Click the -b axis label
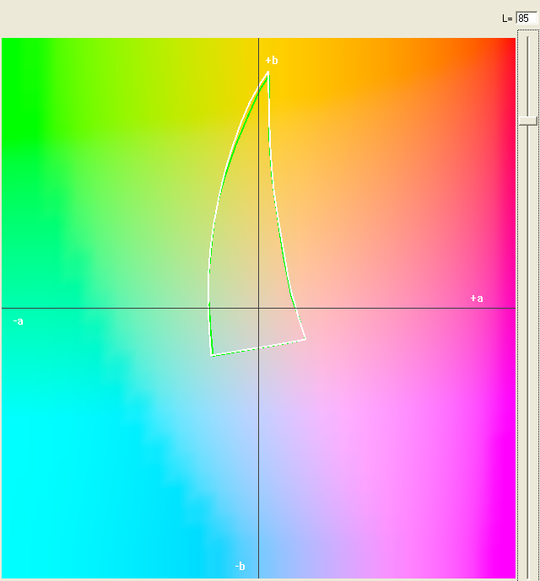The height and width of the screenshot is (581, 540). (240, 566)
